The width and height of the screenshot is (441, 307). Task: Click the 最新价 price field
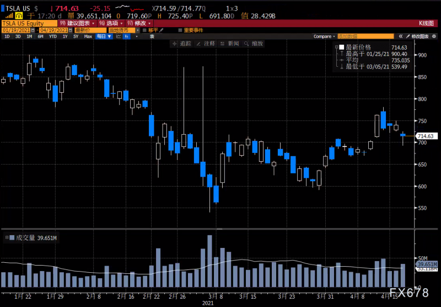(x=90, y=30)
